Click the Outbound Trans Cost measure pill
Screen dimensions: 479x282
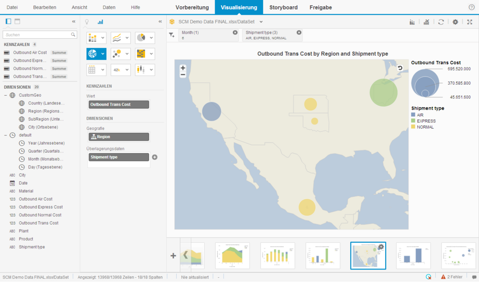(x=119, y=104)
